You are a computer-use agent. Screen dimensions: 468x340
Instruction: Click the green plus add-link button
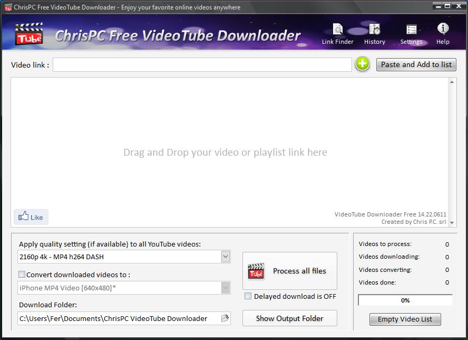point(363,64)
